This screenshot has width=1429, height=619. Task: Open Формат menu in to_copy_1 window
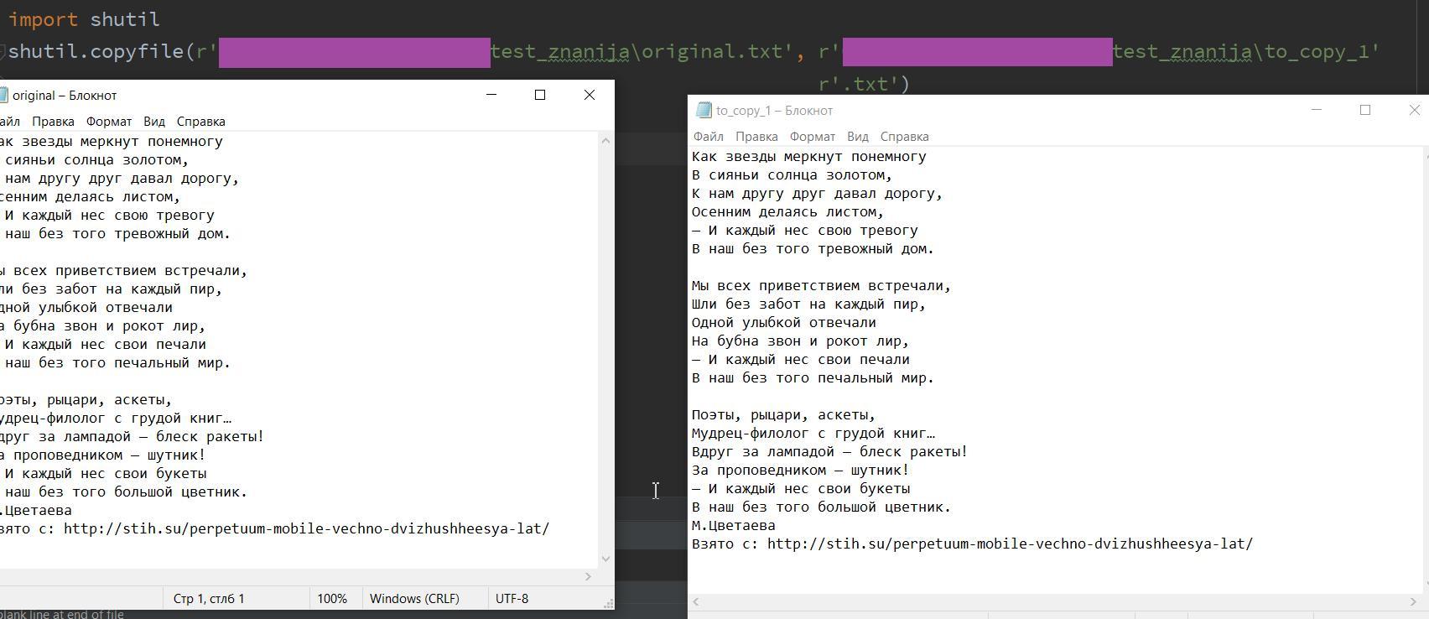(813, 137)
